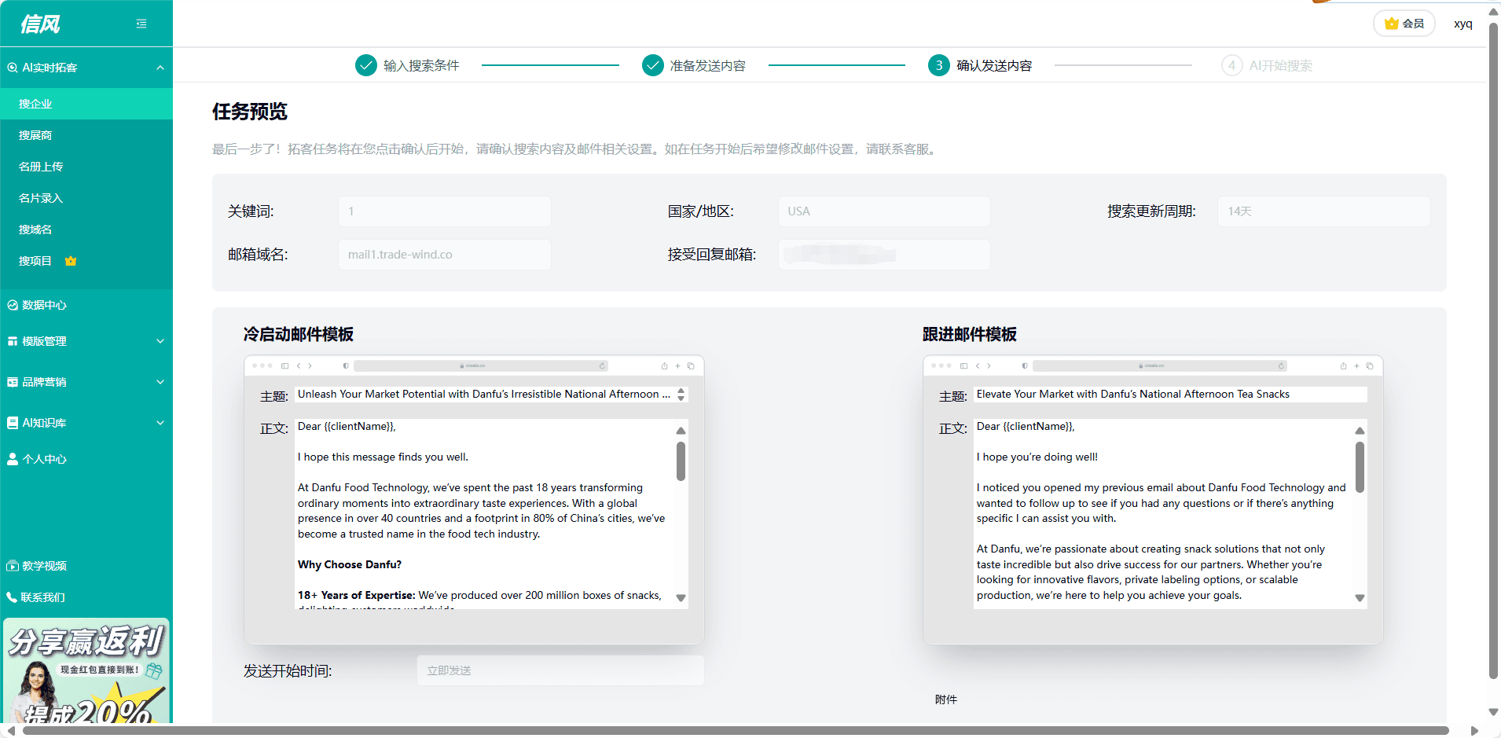Viewport: 1501px width, 738px height.
Task: Click the 发送开始时间 field showing 立即发送
Action: coord(560,670)
